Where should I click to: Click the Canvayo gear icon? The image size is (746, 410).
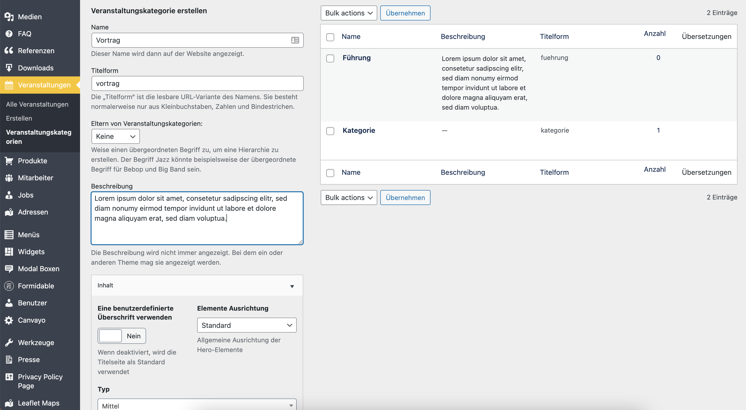click(x=9, y=320)
